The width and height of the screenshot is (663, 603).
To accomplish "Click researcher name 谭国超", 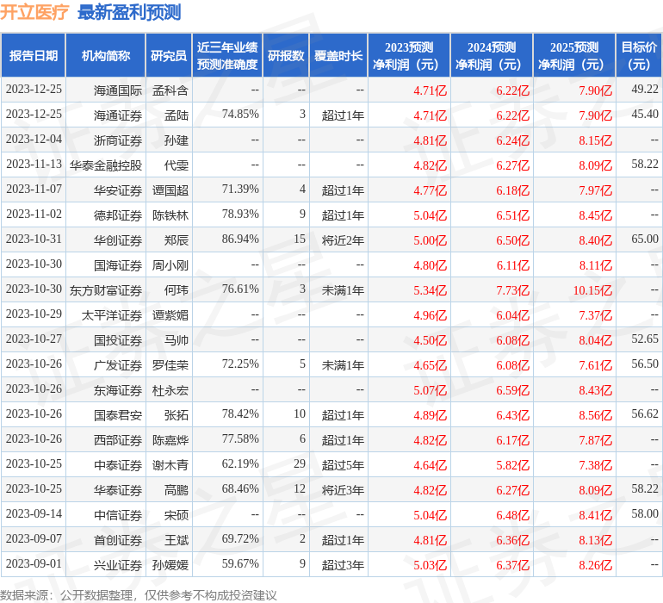I will pyautogui.click(x=170, y=190).
